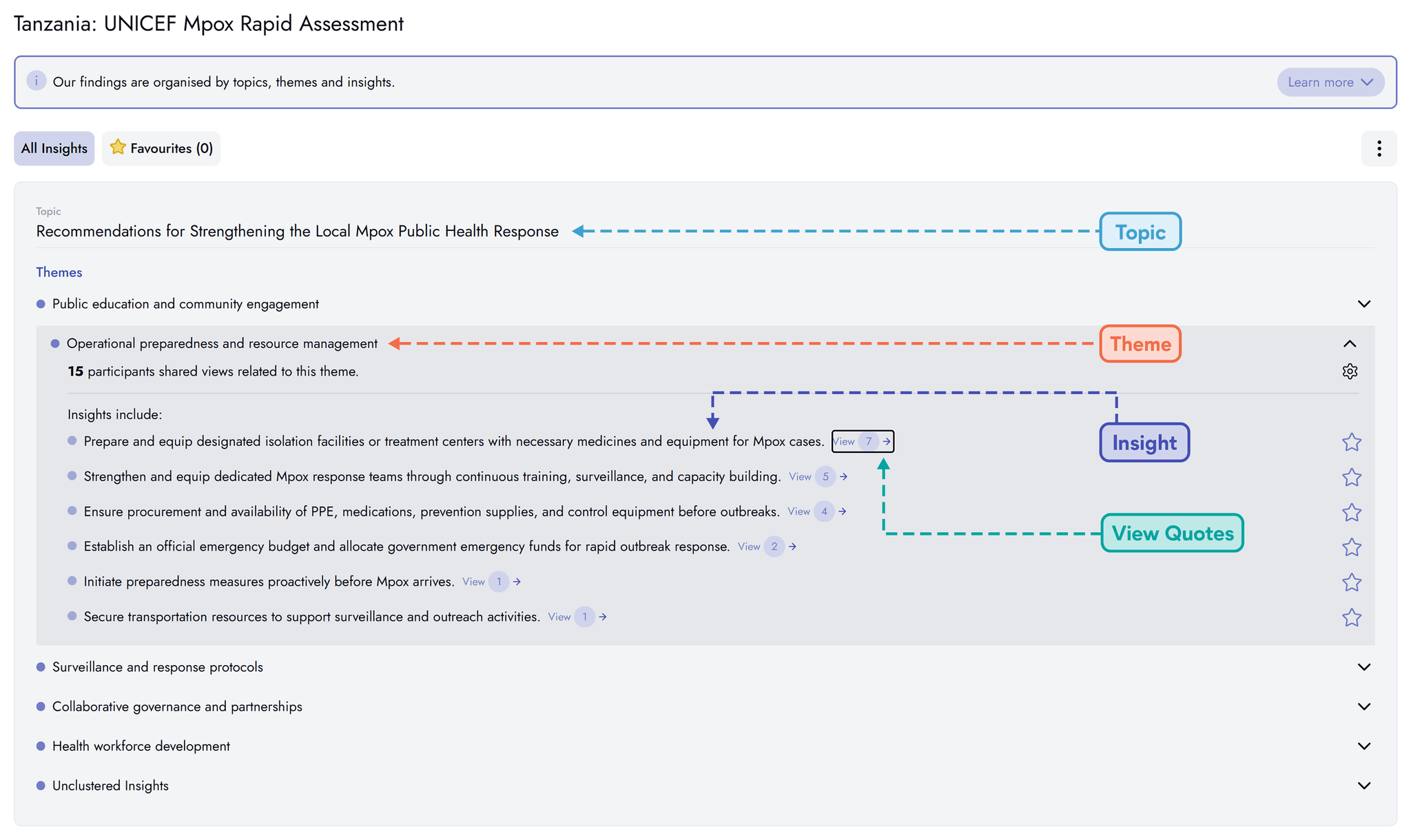Click the Operational preparedness and resource management title

point(222,343)
